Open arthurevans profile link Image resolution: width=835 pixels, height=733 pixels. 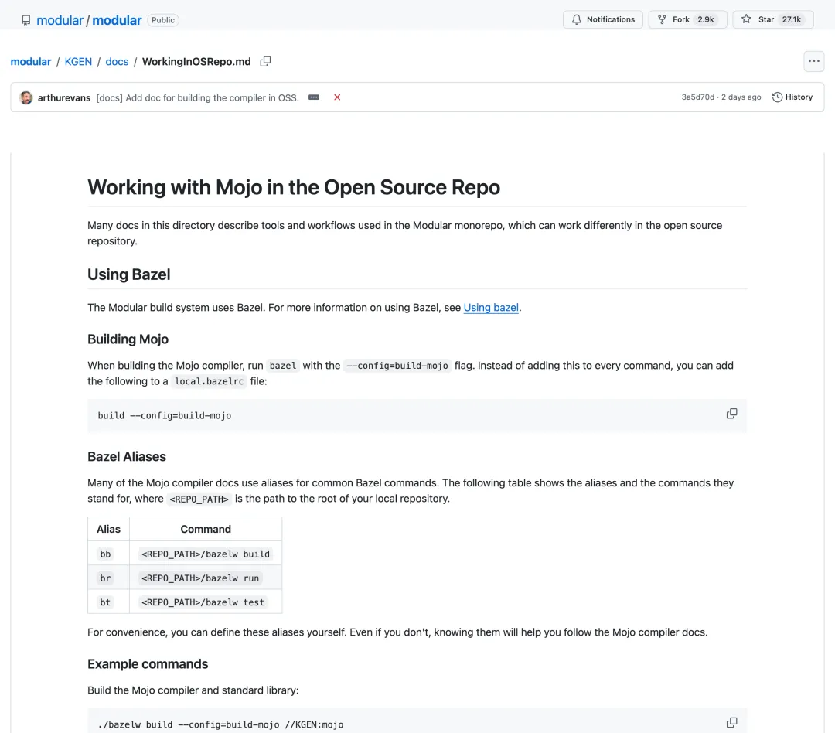coord(64,97)
